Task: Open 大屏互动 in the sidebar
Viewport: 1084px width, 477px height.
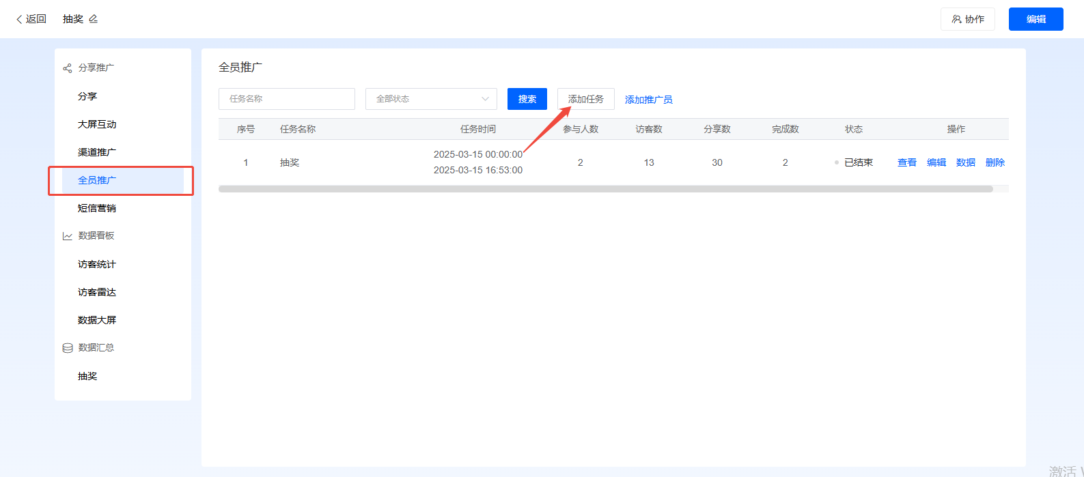Action: point(97,124)
